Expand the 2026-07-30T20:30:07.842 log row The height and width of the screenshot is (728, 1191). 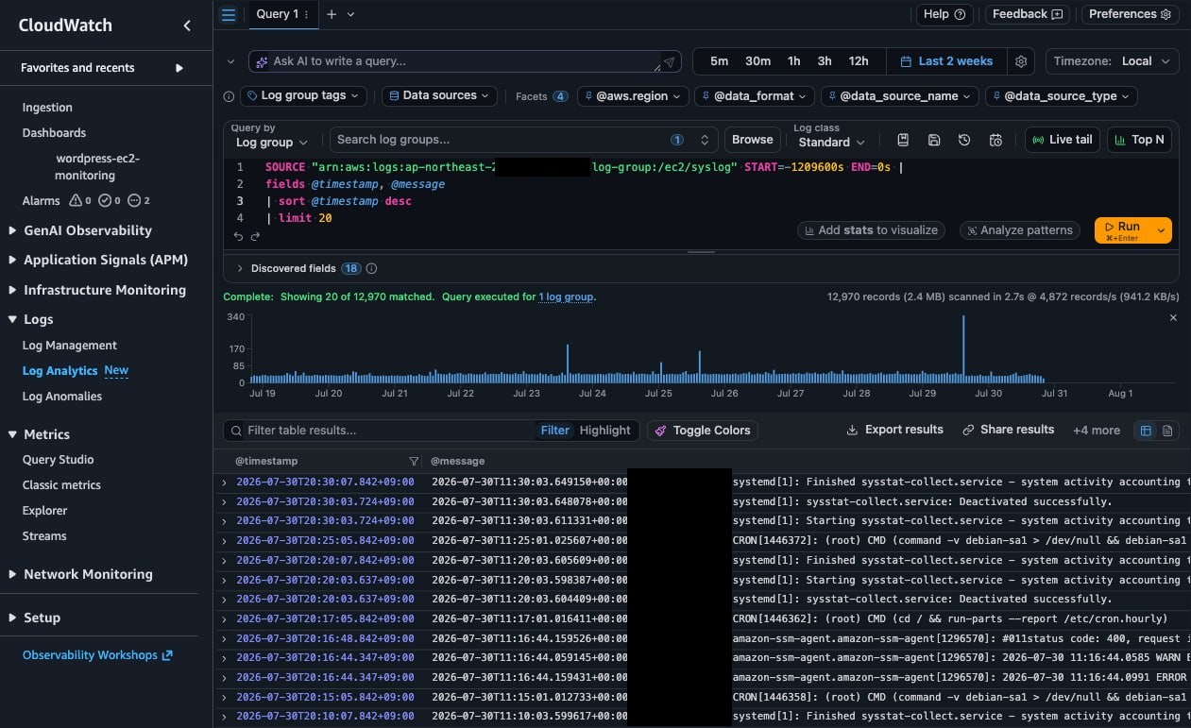tap(224, 483)
